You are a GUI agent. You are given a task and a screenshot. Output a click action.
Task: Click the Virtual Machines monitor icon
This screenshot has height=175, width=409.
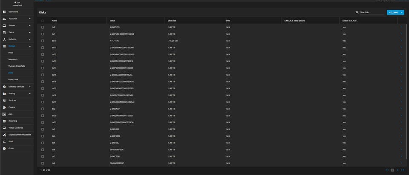click(x=4, y=128)
